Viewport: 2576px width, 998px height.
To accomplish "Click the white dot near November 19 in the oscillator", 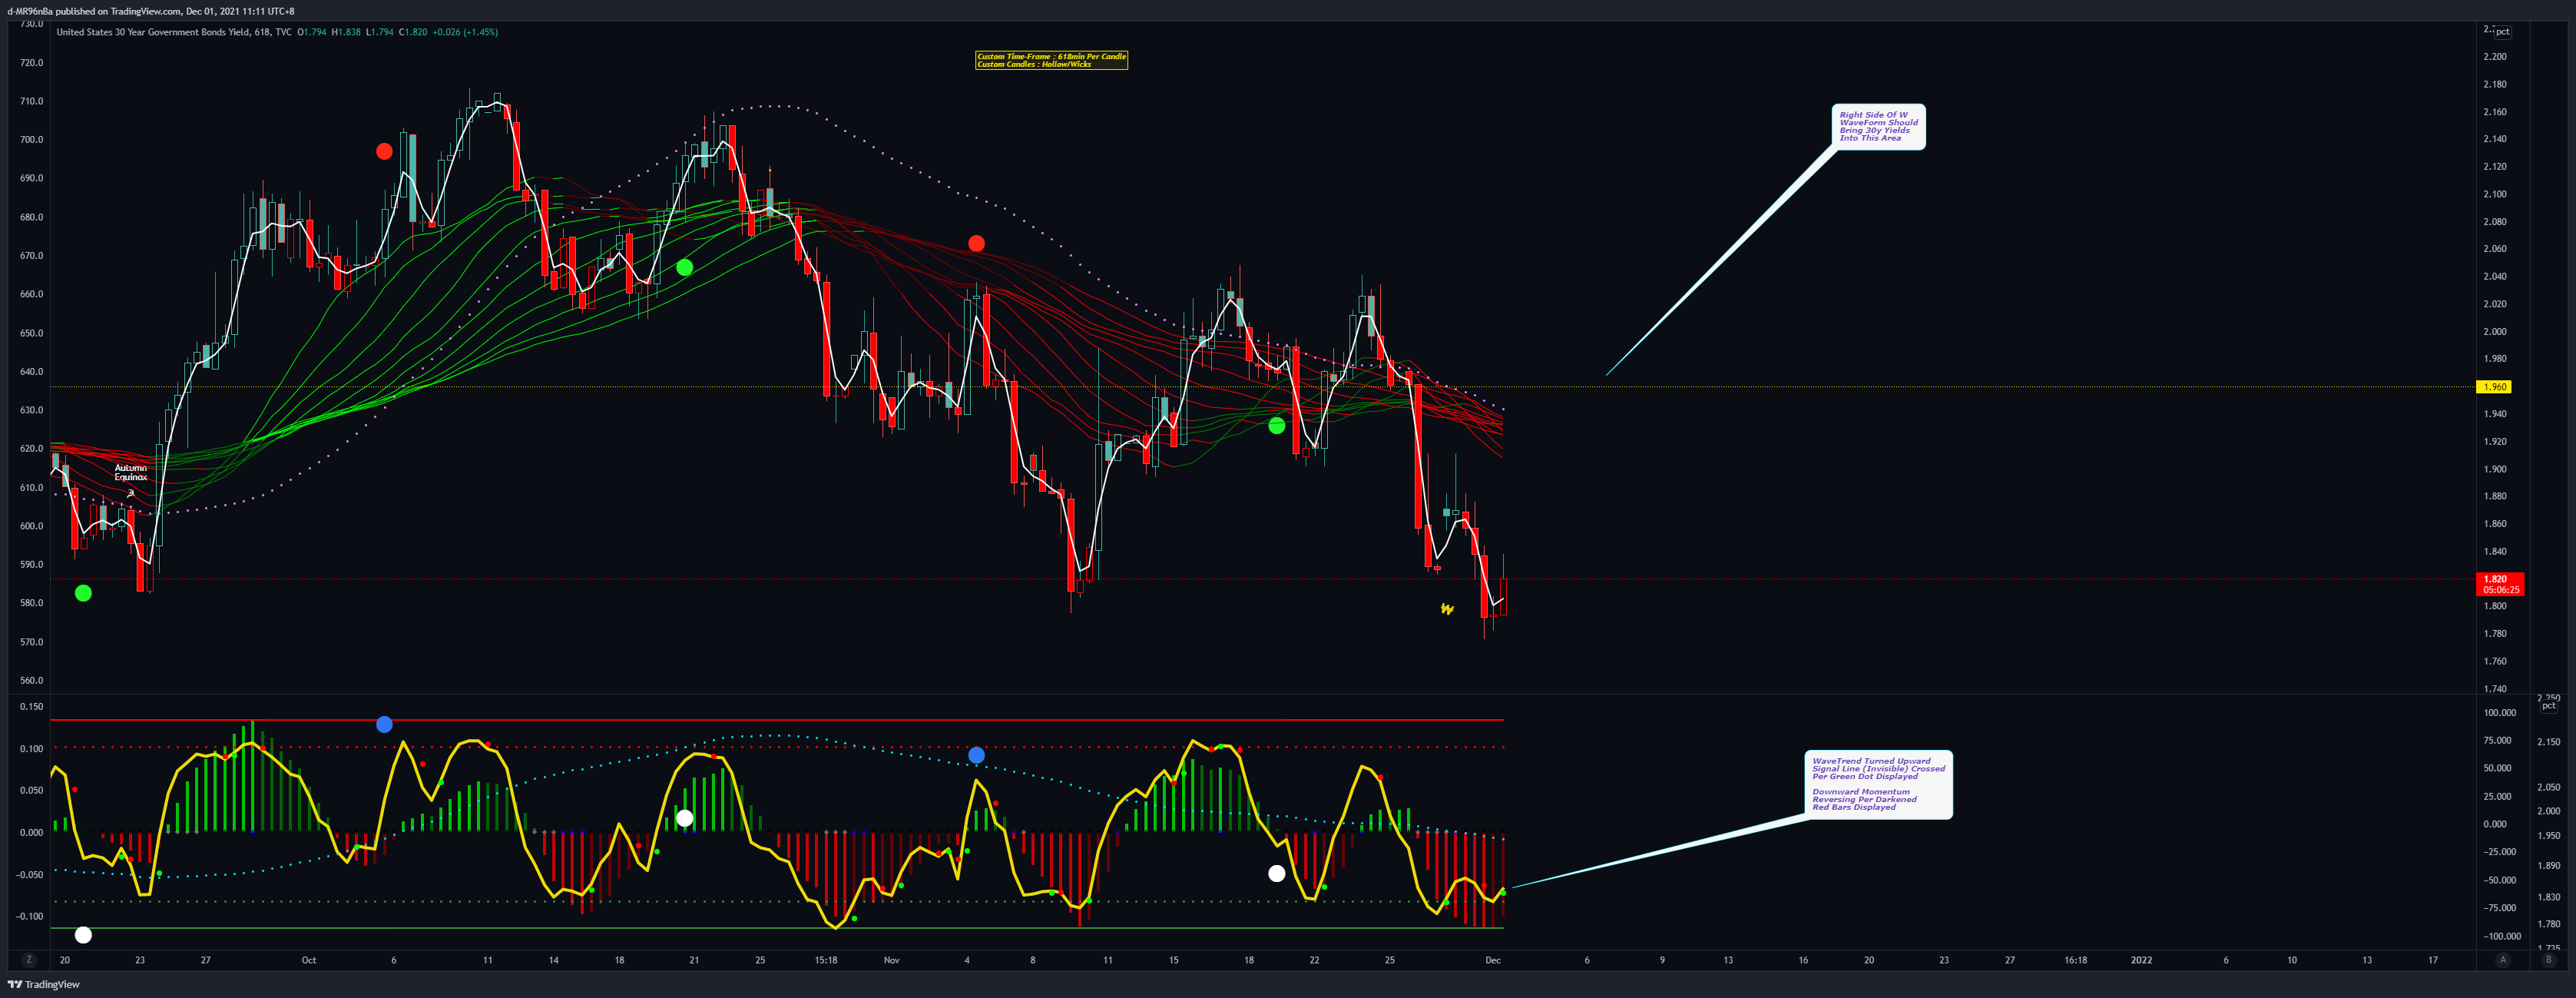I will (1276, 874).
